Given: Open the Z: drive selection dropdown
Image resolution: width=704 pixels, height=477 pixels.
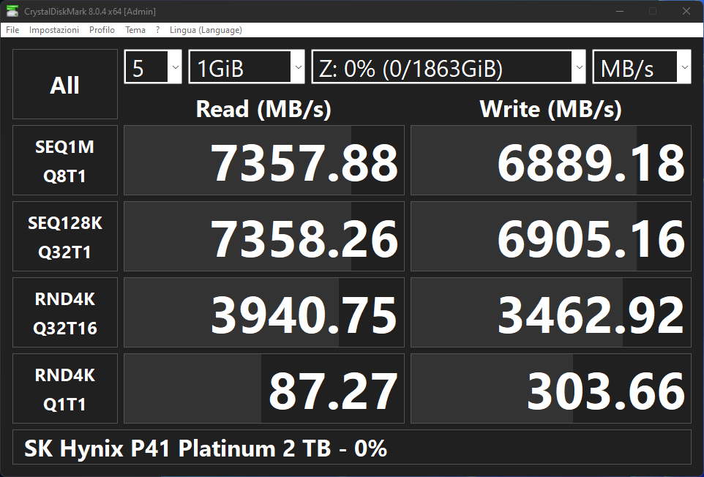Looking at the screenshot, I should point(449,68).
